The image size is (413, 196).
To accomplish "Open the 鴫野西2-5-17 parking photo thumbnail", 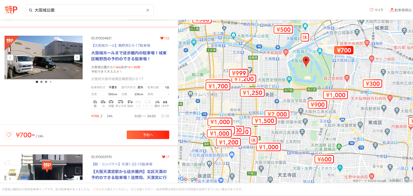I will [44, 58].
